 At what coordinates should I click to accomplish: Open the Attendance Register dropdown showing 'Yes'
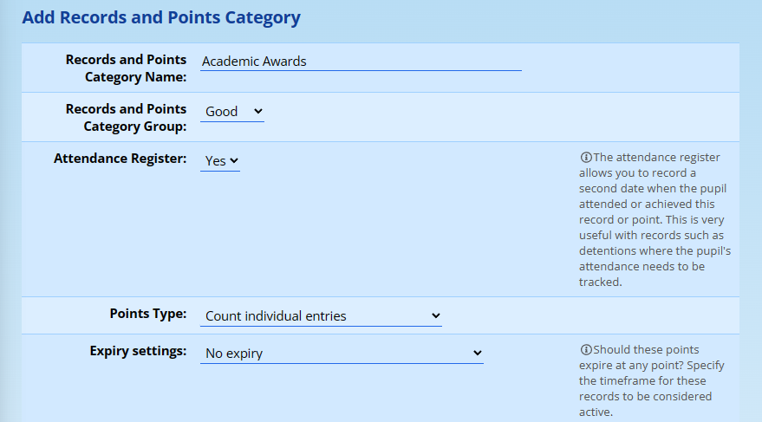pyautogui.click(x=219, y=161)
